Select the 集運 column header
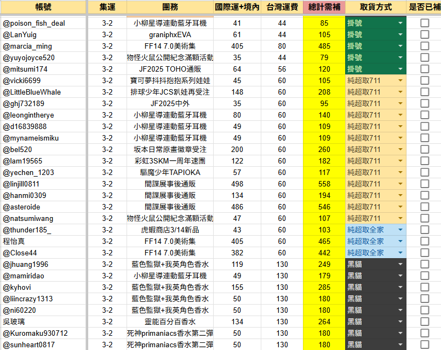 pyautogui.click(x=107, y=7)
